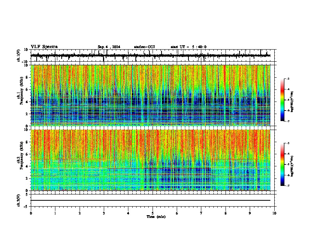Select the 'Sep. 4 , 2024' date text
309x239 pixels.
[109, 47]
